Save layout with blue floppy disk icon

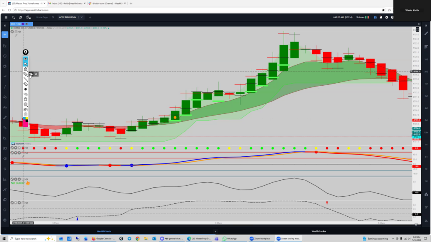pos(375,17)
